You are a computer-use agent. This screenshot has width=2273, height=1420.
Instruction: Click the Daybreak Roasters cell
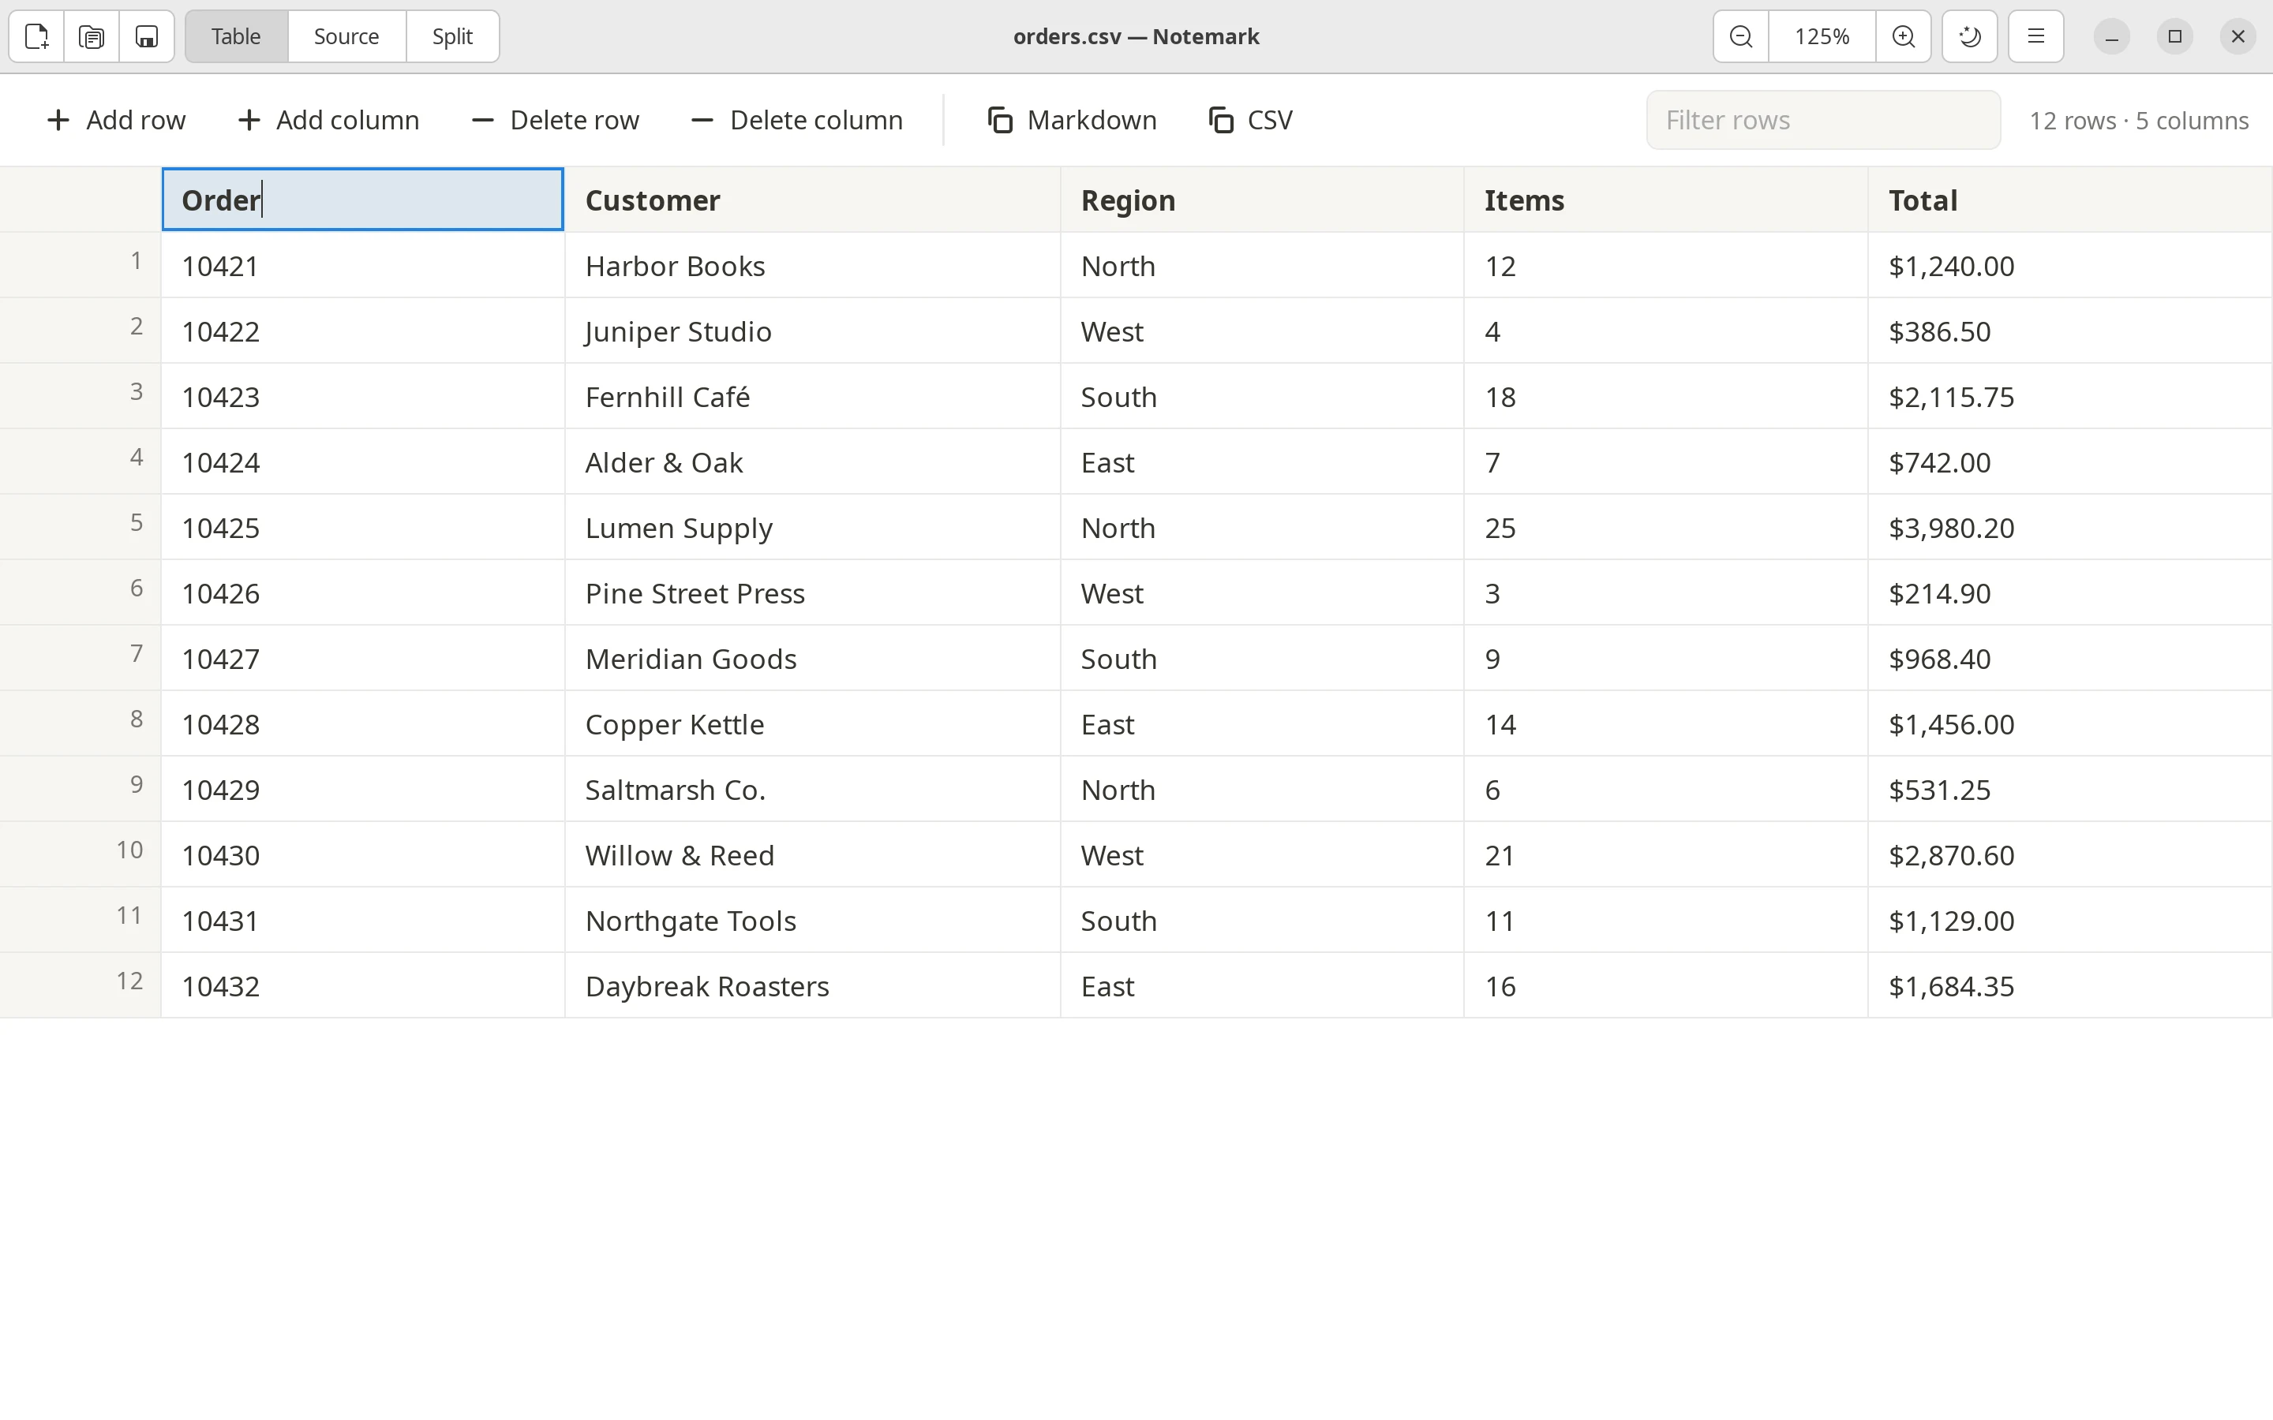(x=812, y=986)
